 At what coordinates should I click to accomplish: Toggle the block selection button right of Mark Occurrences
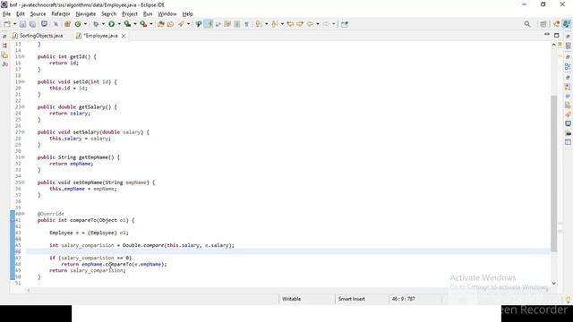click(x=218, y=24)
